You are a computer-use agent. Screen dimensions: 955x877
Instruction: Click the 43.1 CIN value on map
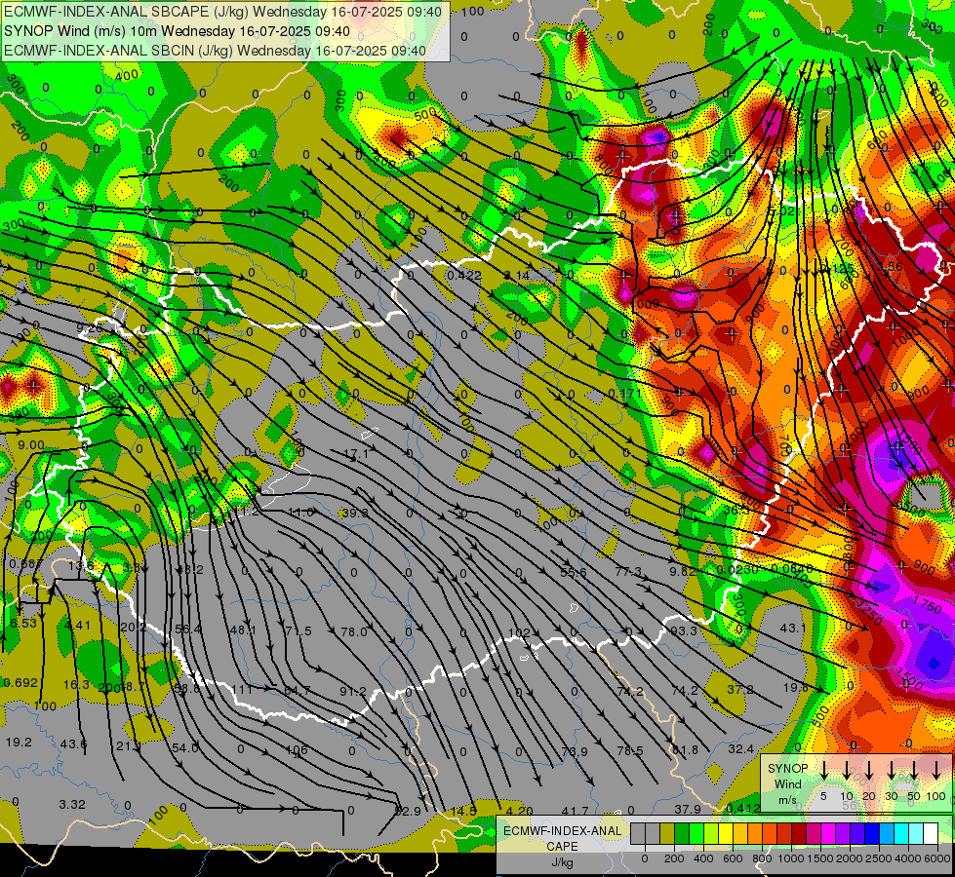(793, 628)
